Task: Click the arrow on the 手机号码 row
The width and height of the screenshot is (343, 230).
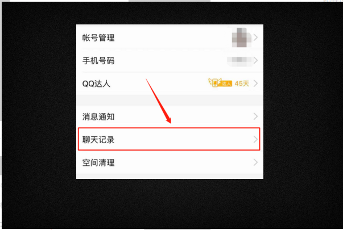Action: tap(255, 61)
